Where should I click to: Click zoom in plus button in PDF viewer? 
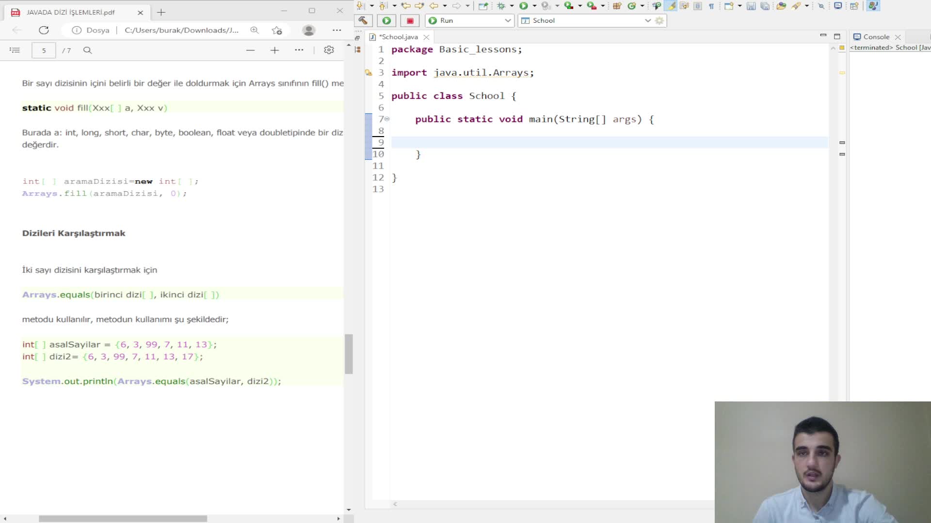[x=274, y=50]
